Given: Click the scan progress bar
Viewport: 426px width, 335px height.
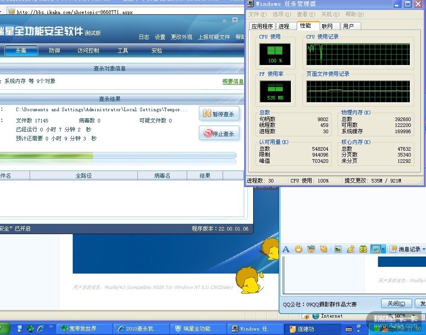Looking at the screenshot, I should click(118, 156).
